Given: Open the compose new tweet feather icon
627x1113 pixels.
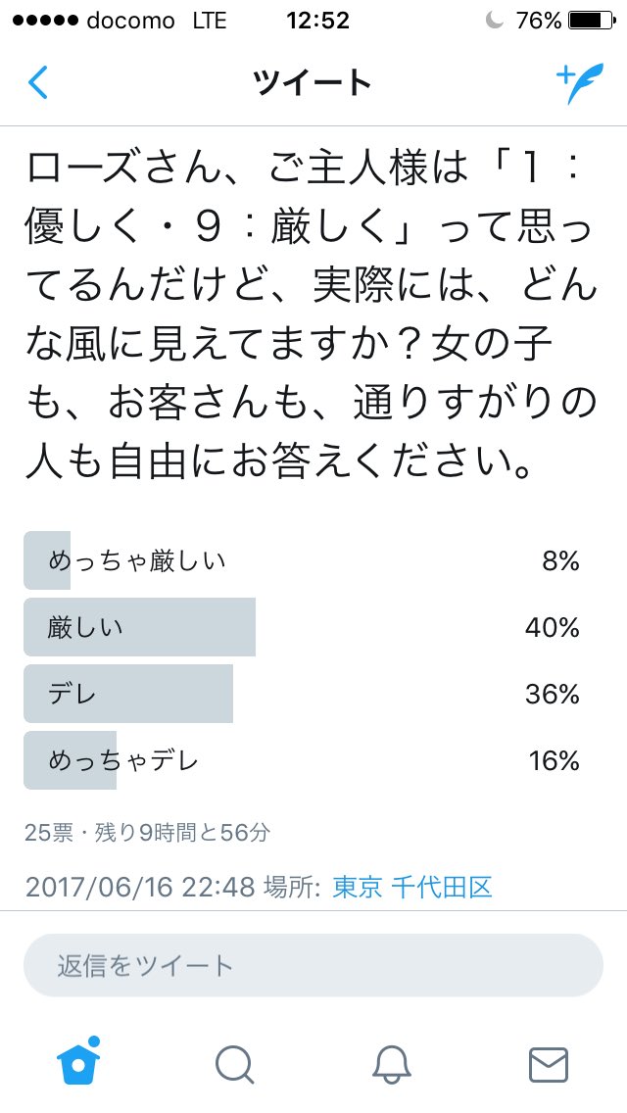Looking at the screenshot, I should (579, 83).
